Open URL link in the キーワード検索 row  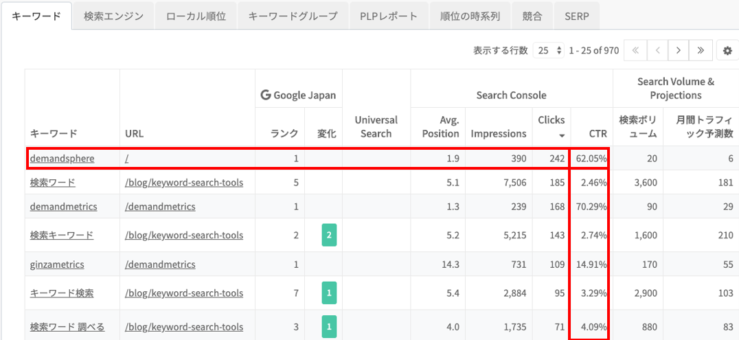pos(184,293)
